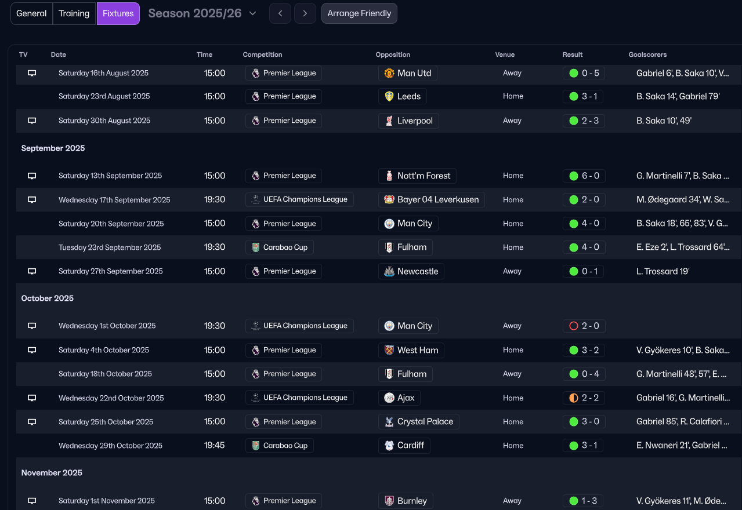
Task: Click the Carabao Cup icon for Cardiff match
Action: pyautogui.click(x=256, y=446)
